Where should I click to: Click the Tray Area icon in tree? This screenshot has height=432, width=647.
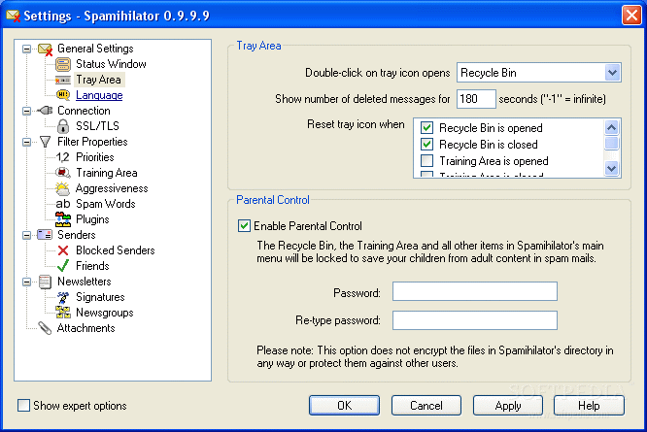click(x=63, y=80)
